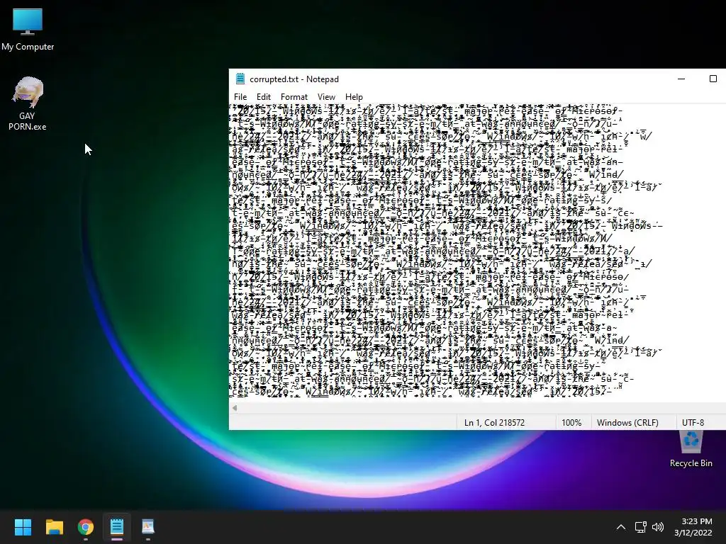Open the Recycle Bin desktop icon
Image resolution: width=726 pixels, height=544 pixels.
691,448
